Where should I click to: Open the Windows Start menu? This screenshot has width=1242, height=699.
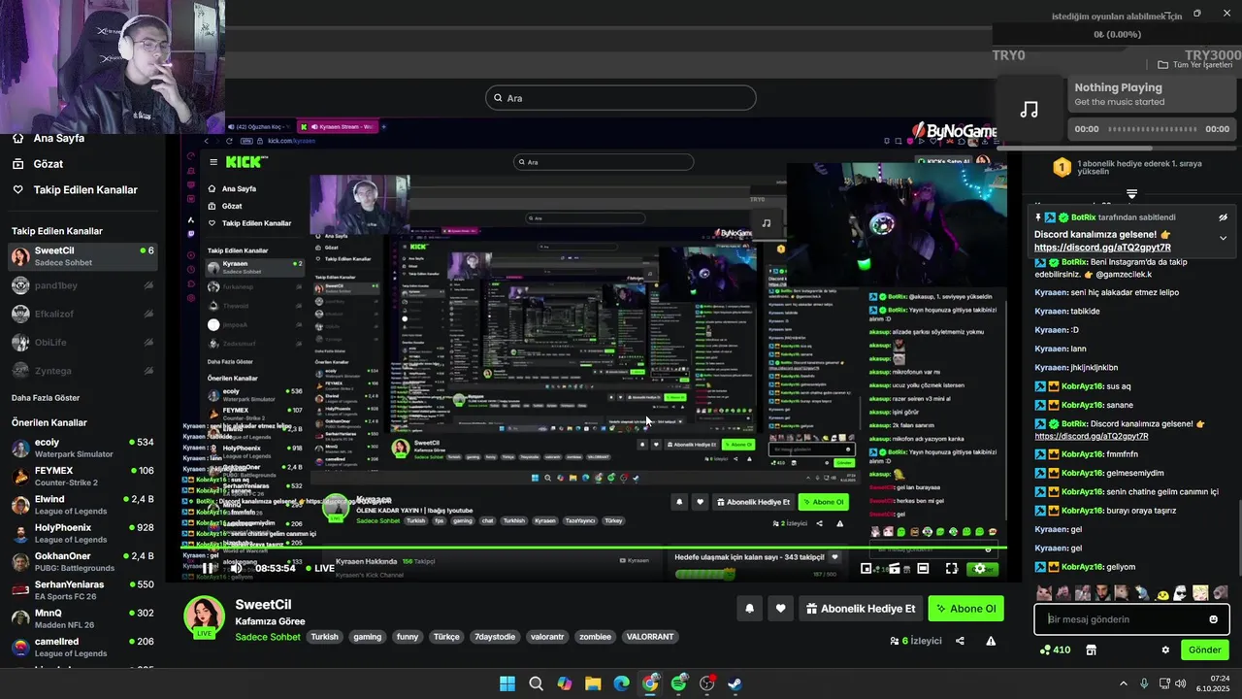tap(507, 683)
